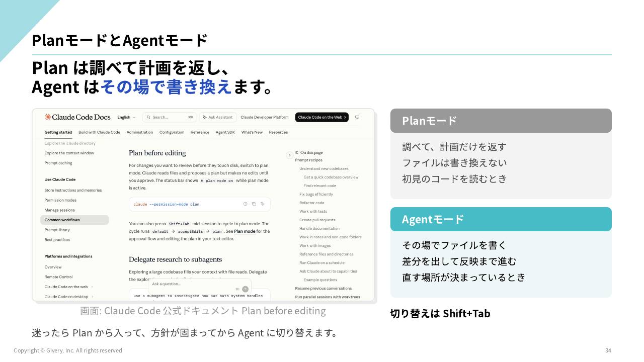Screen dimensions: 644x362
Task: Select Common workflows in the sidebar
Action: click(74, 220)
